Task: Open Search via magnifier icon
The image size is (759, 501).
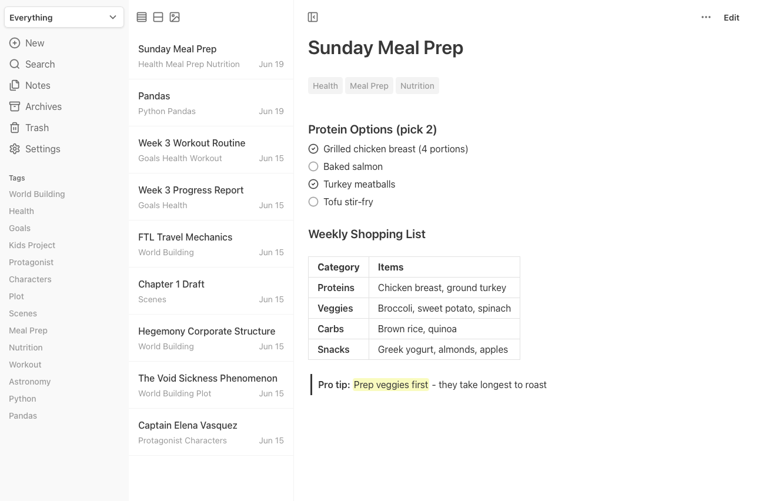Action: [x=15, y=64]
